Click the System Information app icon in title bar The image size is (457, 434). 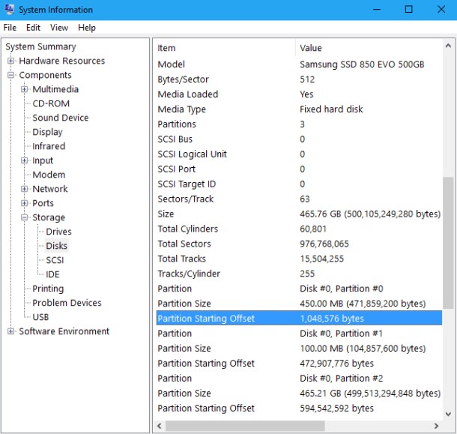click(9, 9)
